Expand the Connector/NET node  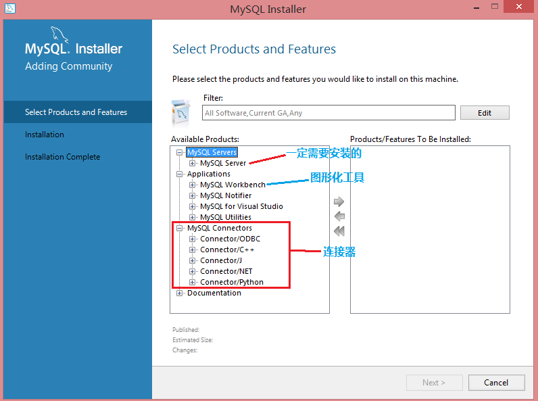pyautogui.click(x=192, y=271)
